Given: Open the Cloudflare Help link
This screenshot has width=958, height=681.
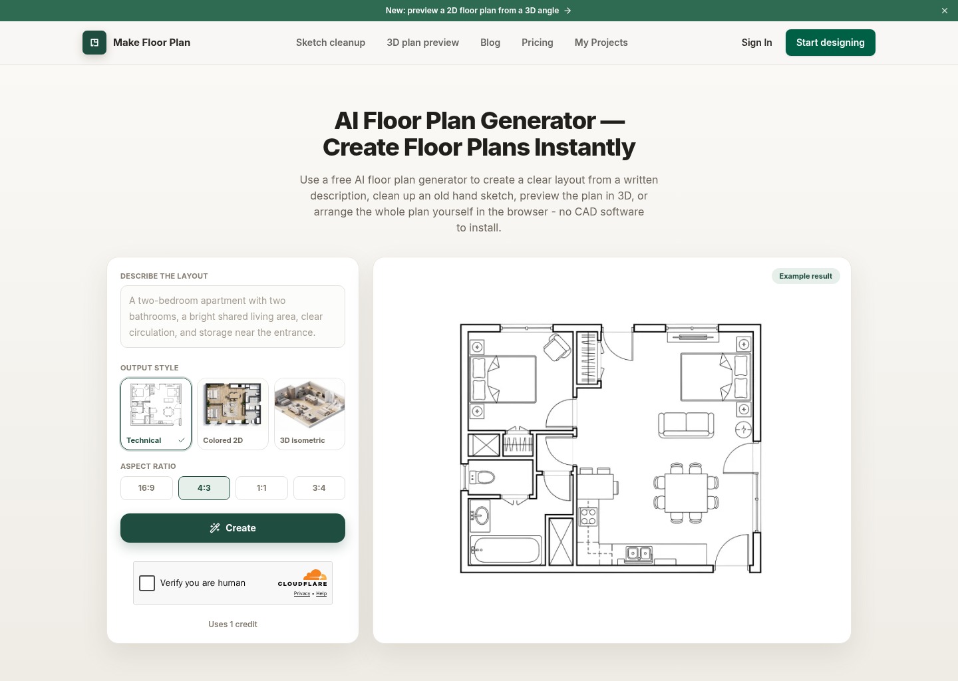Looking at the screenshot, I should tap(321, 594).
